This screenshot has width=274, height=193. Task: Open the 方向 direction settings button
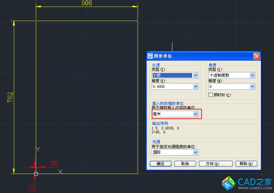point(212,164)
